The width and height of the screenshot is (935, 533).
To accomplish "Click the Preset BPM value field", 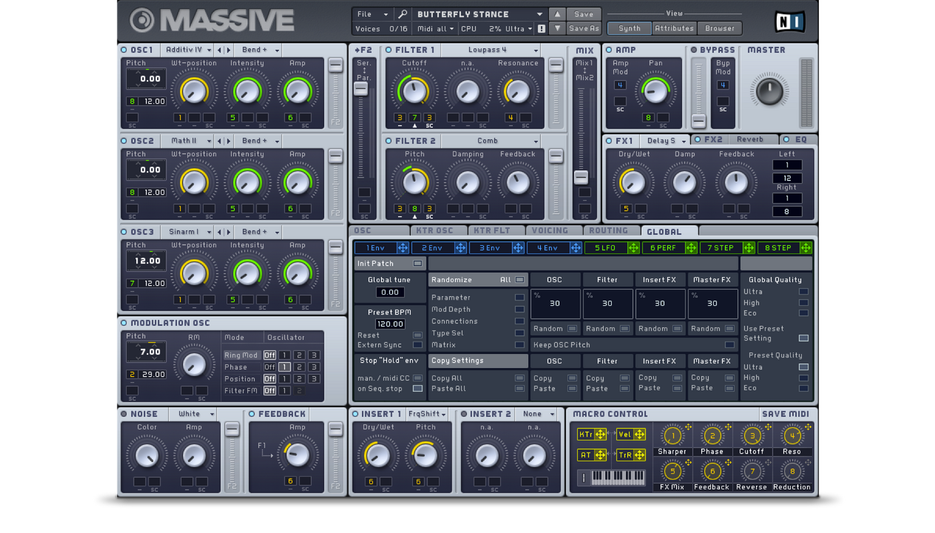I will (x=390, y=324).
